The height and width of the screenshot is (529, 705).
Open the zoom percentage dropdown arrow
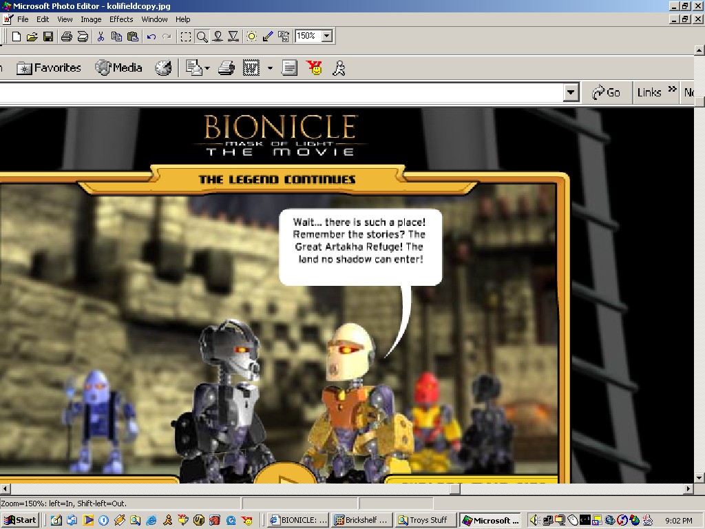pyautogui.click(x=327, y=36)
